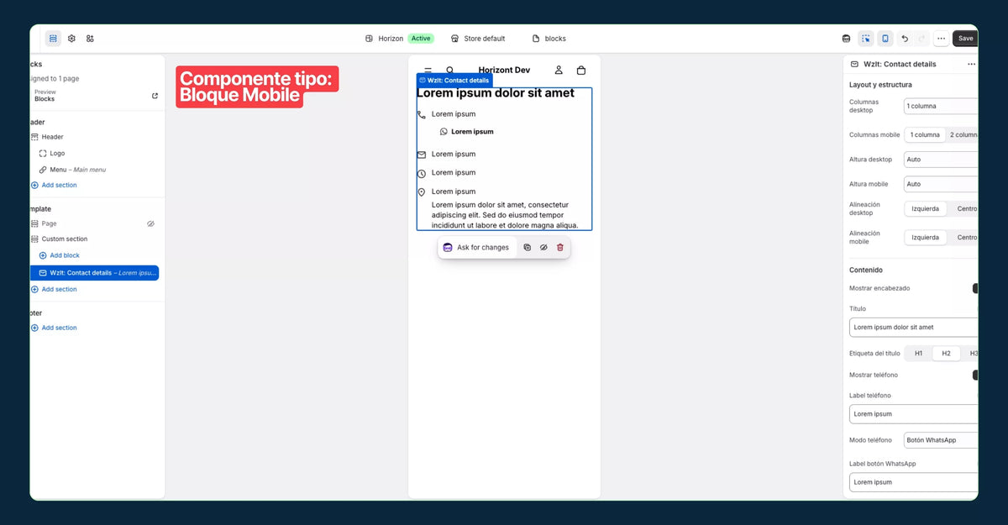Image resolution: width=1008 pixels, height=525 pixels.
Task: Open Modo teléfono dropdown
Action: 941,440
